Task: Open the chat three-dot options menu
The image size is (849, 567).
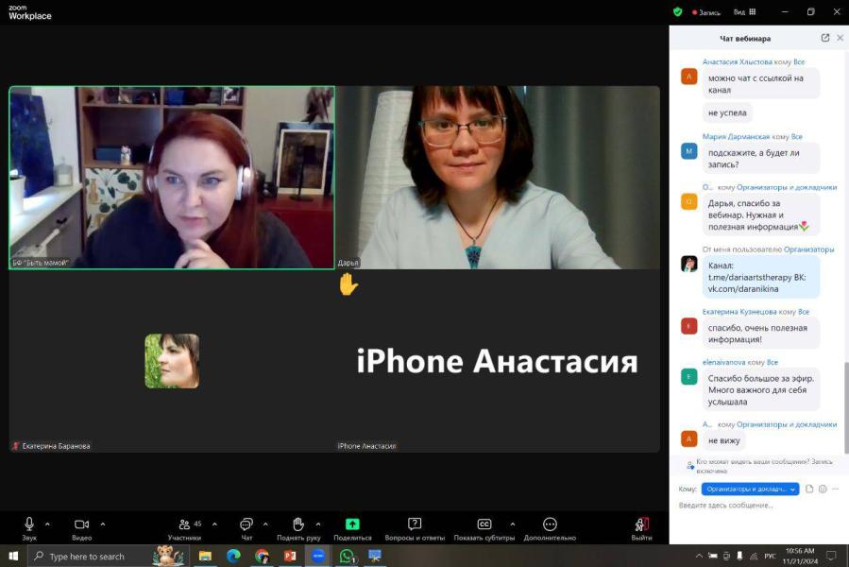Action: point(836,489)
